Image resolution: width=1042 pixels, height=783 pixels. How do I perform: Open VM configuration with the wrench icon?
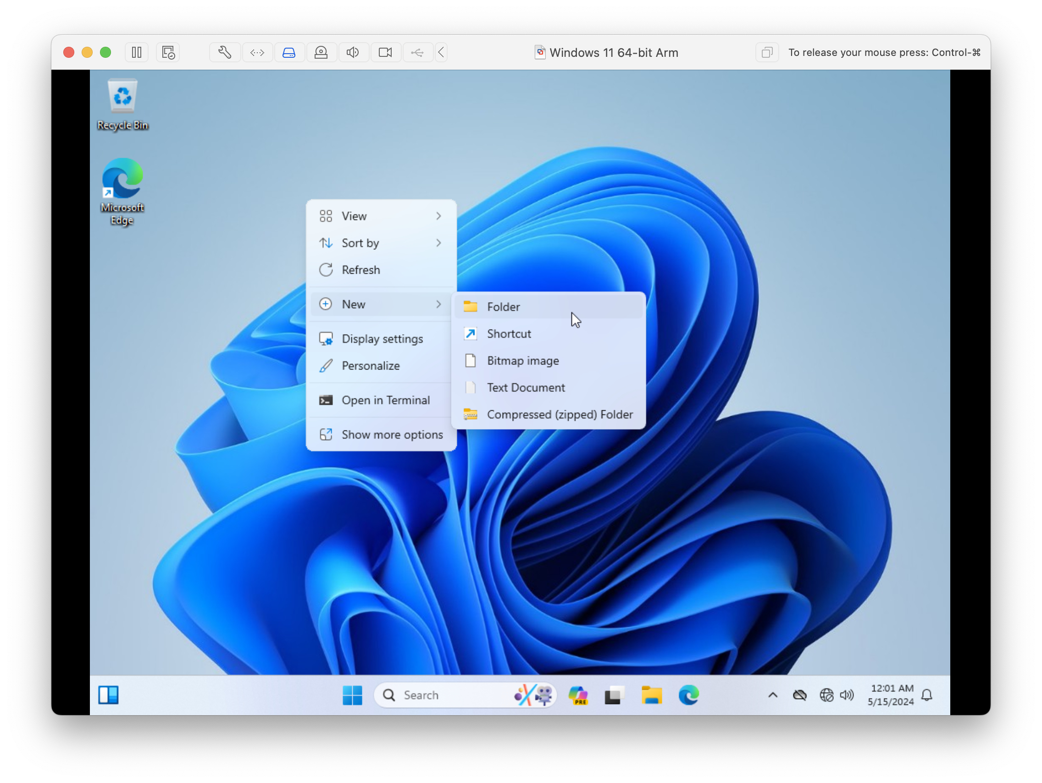(225, 52)
